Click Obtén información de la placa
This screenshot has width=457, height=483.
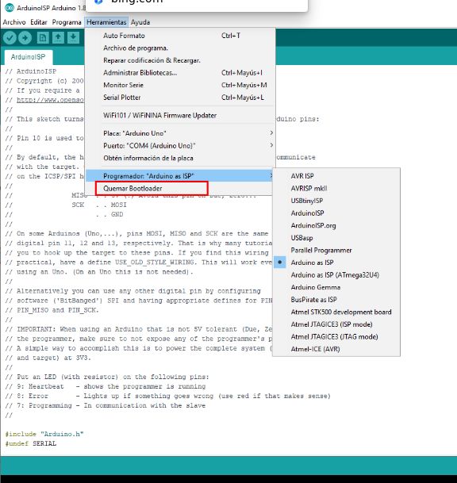click(x=179, y=158)
